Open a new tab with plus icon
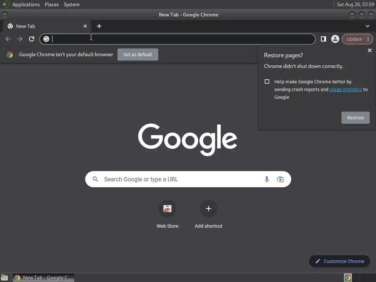The height and width of the screenshot is (282, 376). click(x=99, y=26)
